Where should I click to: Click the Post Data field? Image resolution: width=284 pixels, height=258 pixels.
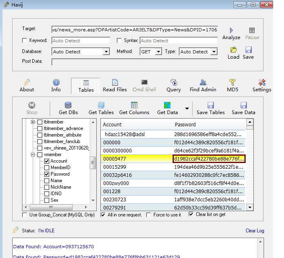point(135,62)
